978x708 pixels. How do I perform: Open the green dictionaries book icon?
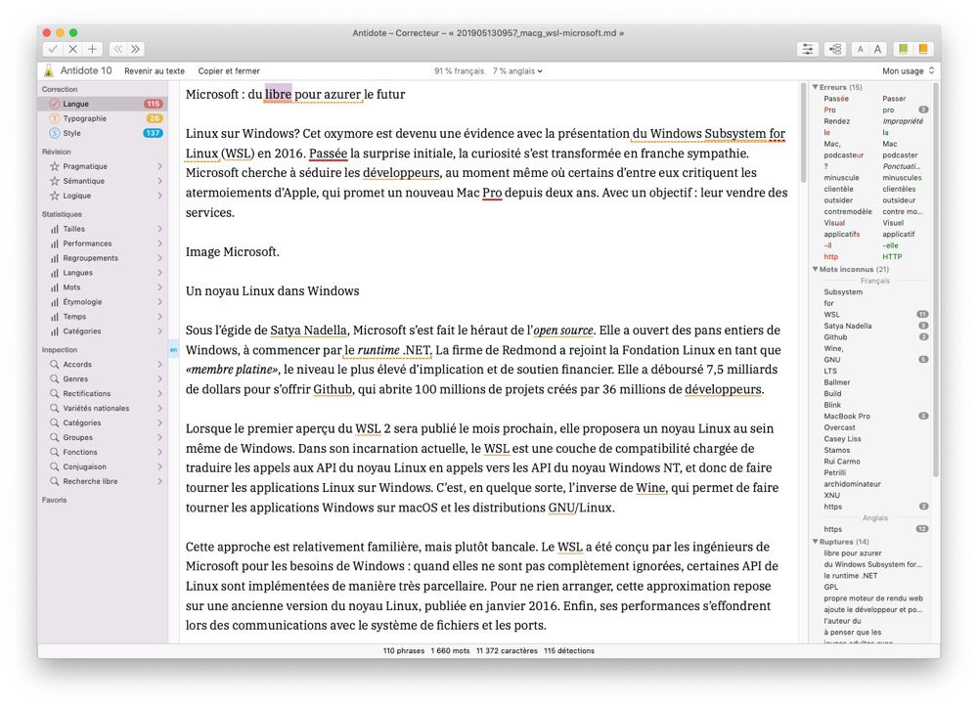(903, 49)
